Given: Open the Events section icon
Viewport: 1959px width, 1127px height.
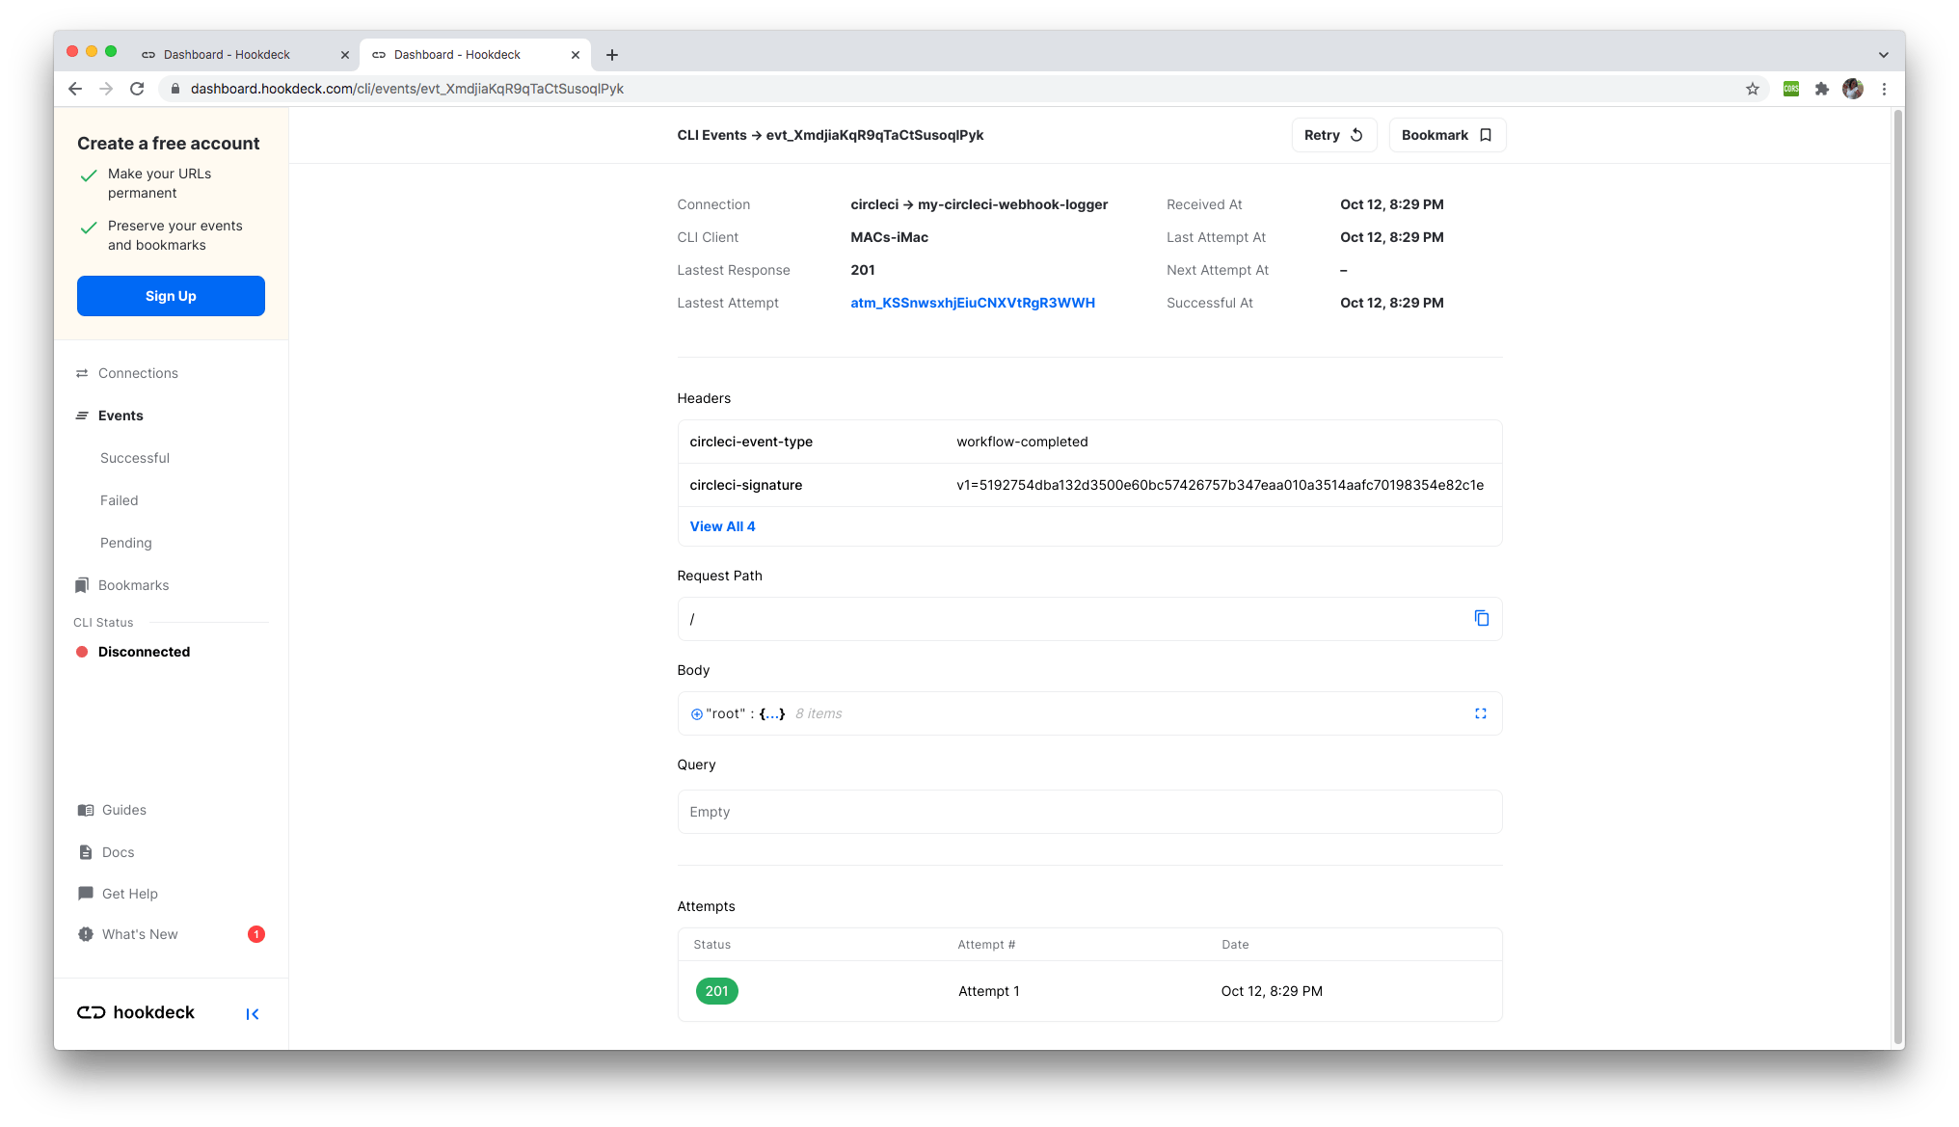Looking at the screenshot, I should coord(82,416).
